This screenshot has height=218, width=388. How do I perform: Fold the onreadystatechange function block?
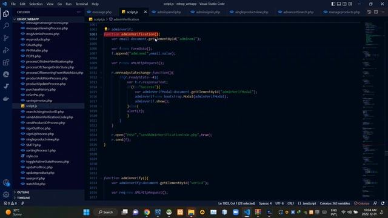click(101, 73)
